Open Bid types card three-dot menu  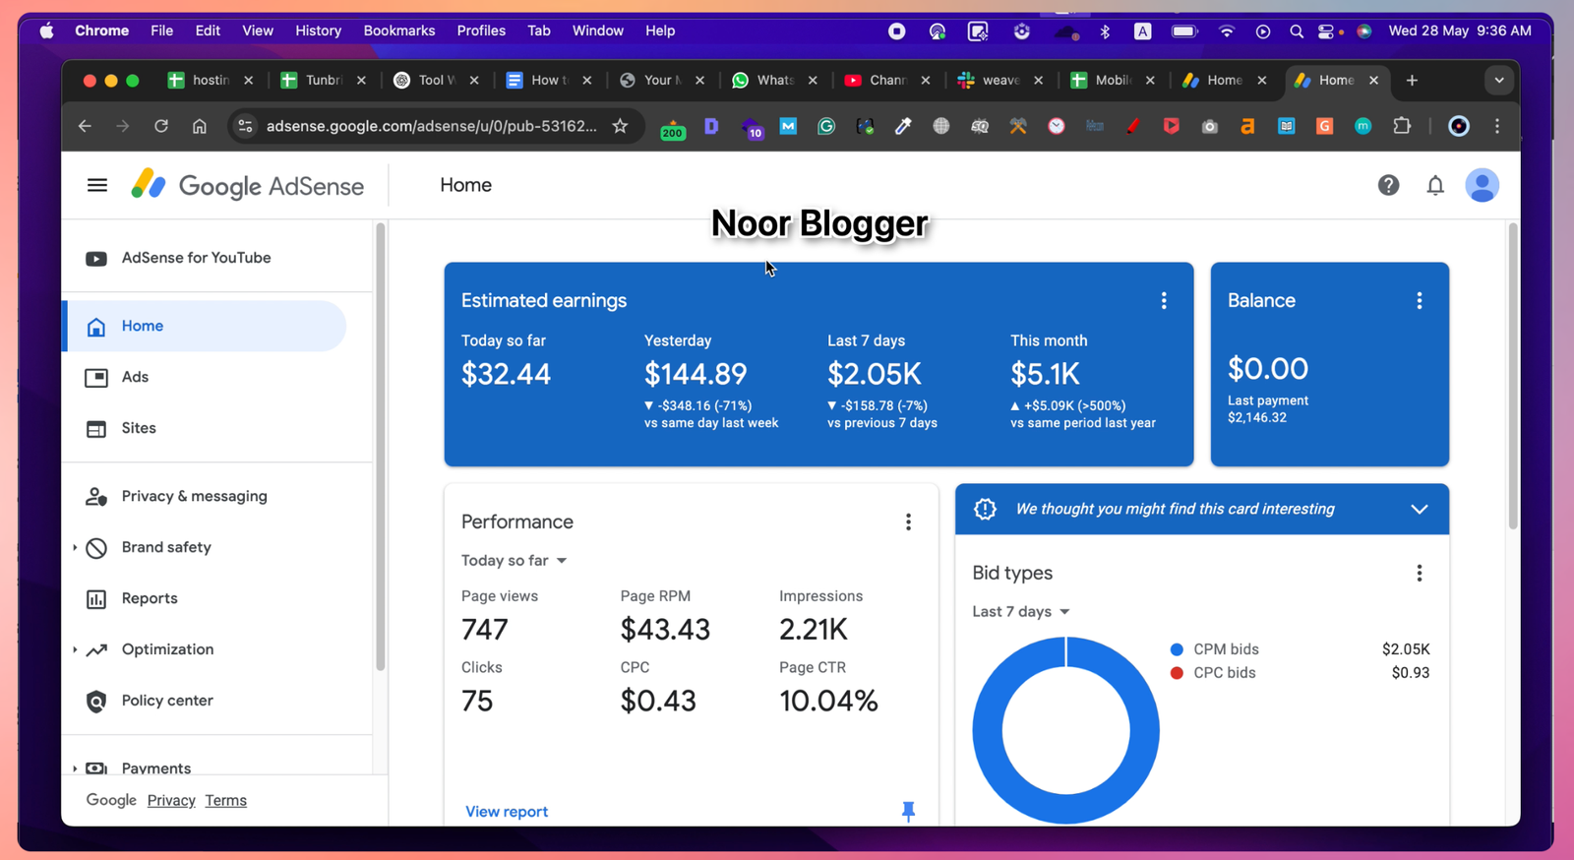pos(1419,573)
